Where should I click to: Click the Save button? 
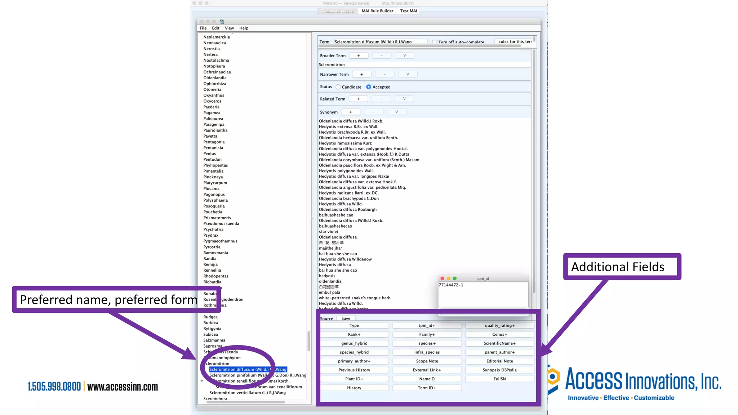[x=346, y=318]
